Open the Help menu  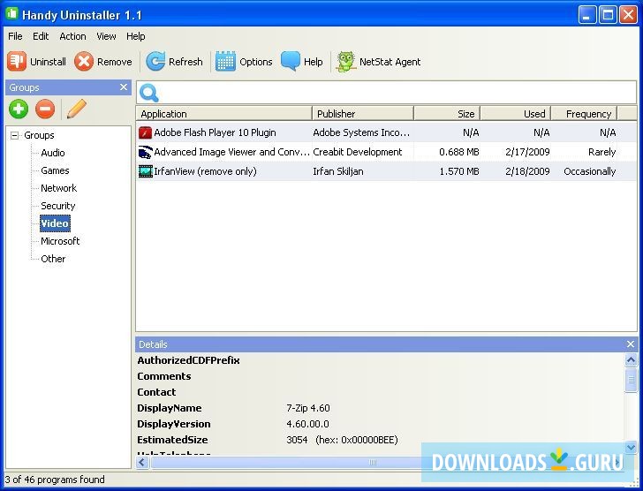click(x=136, y=36)
